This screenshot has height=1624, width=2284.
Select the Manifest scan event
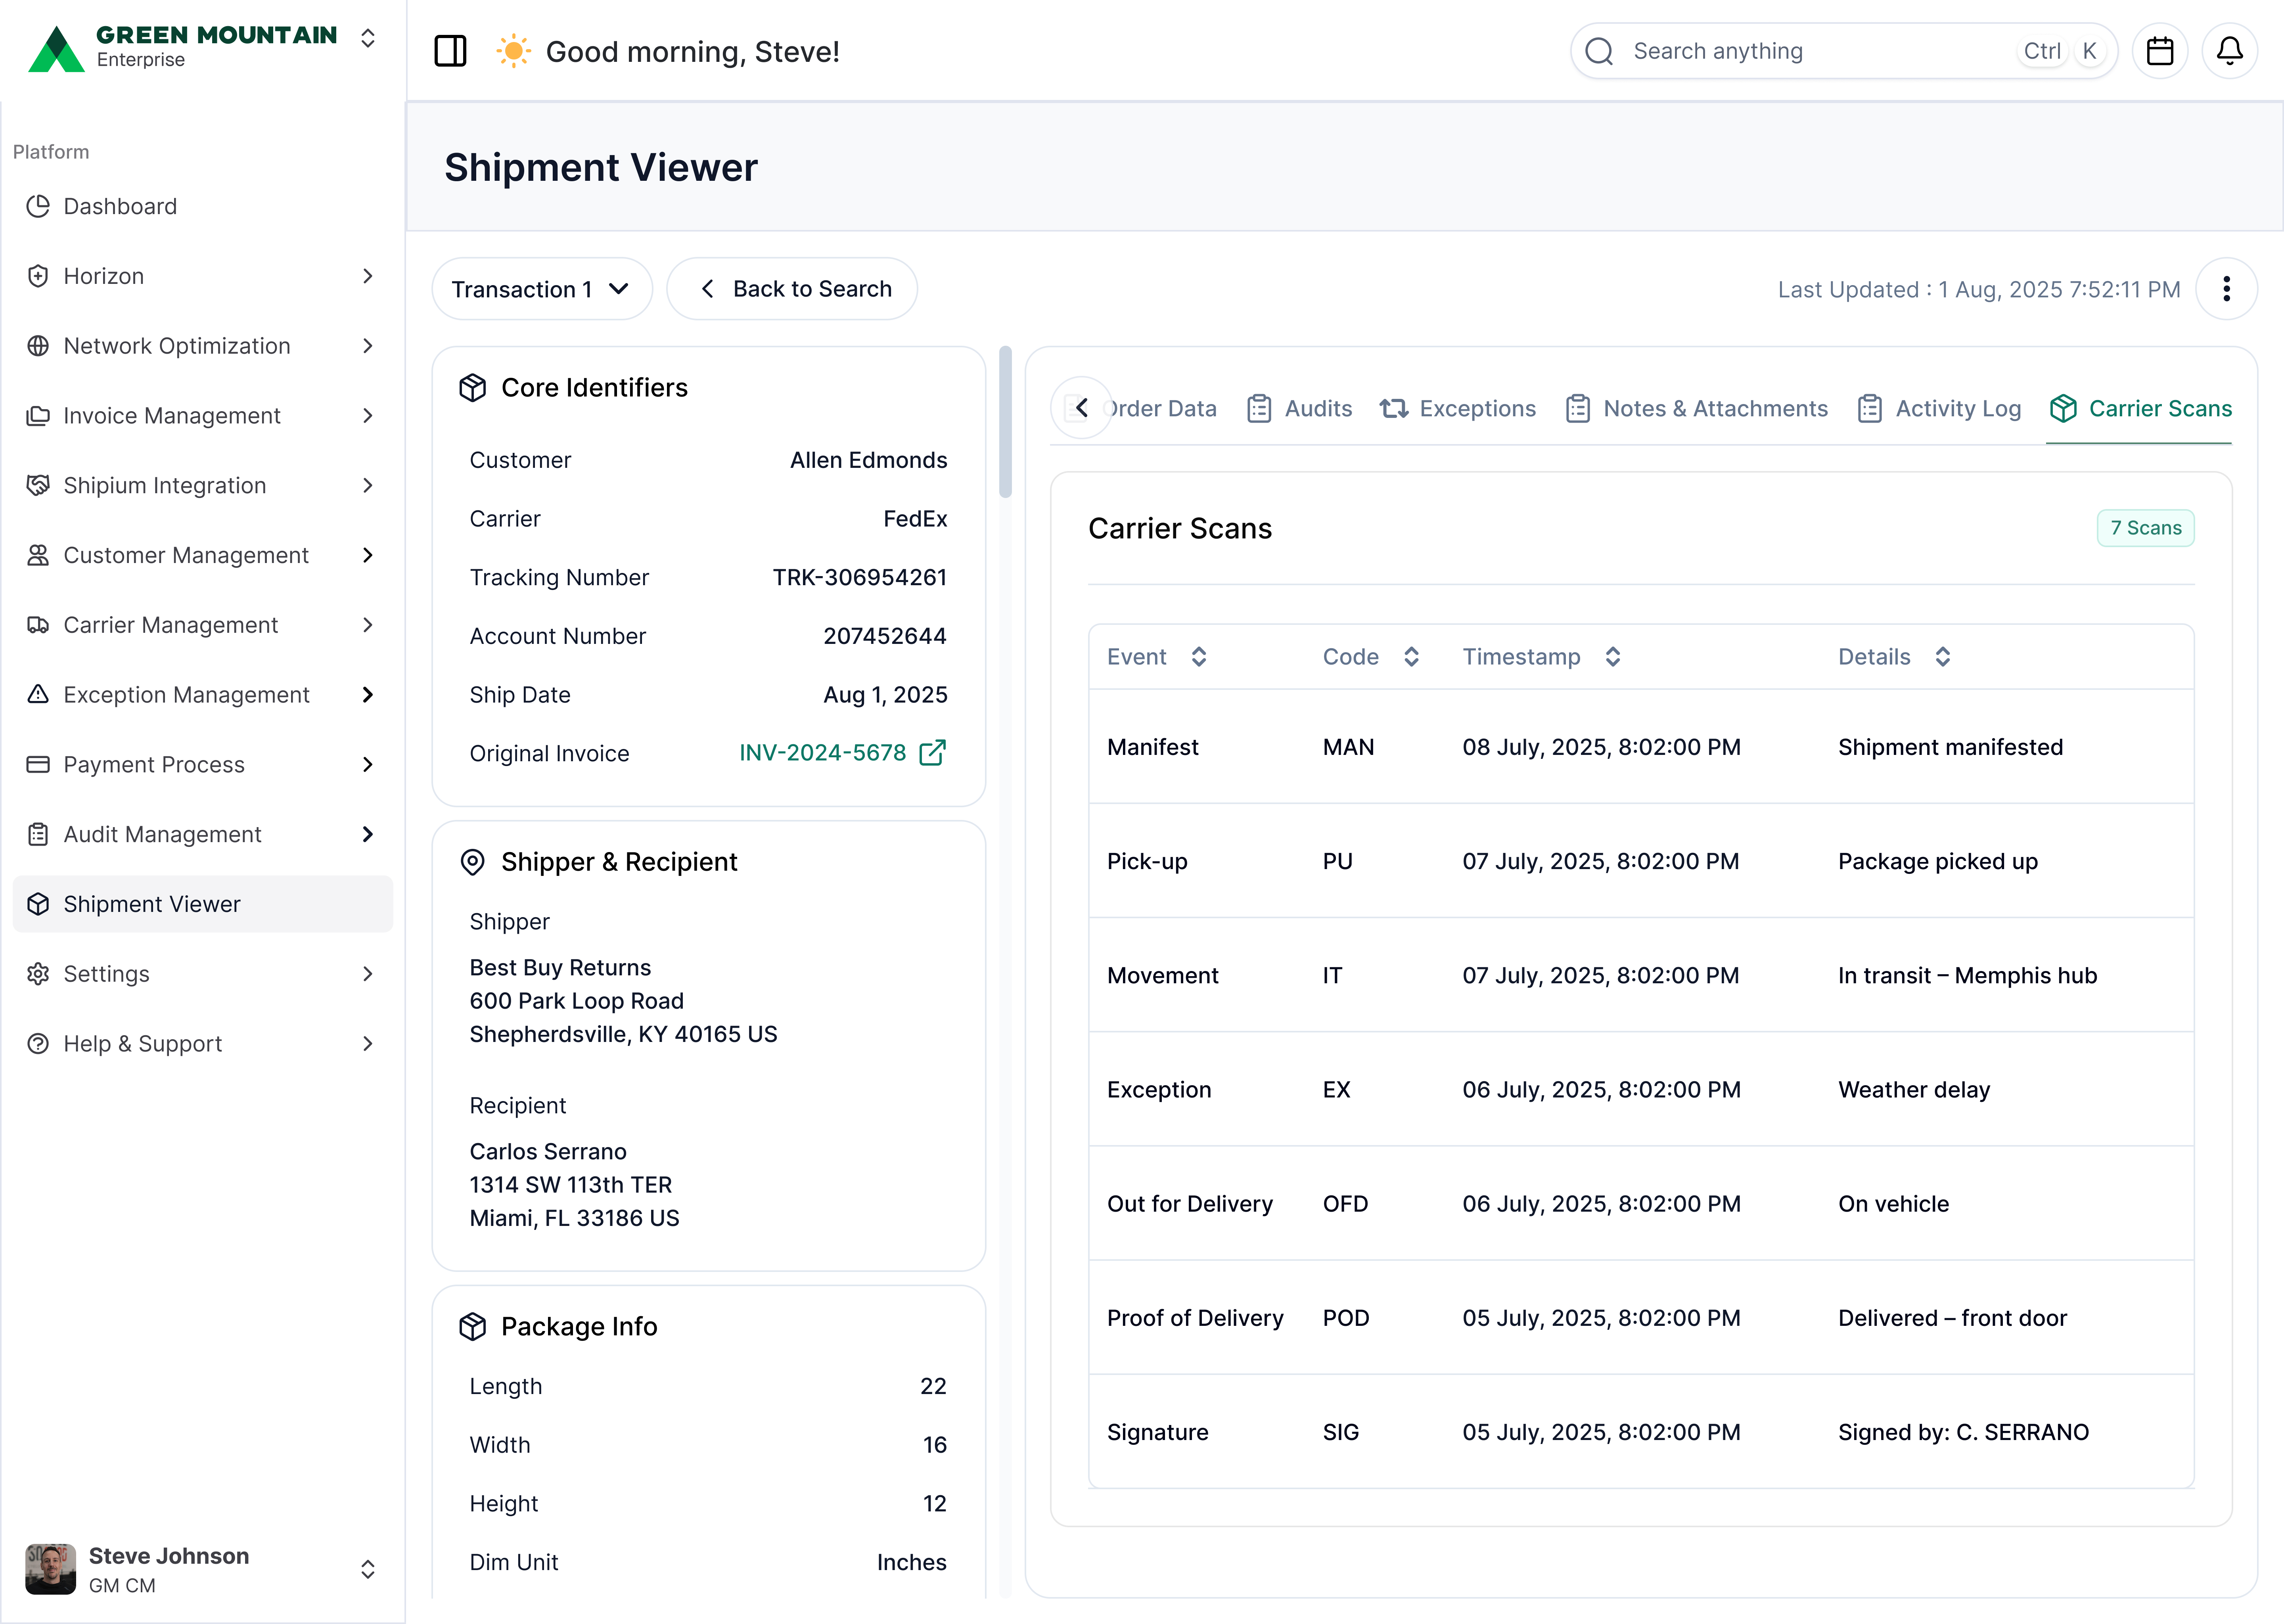coord(1153,747)
